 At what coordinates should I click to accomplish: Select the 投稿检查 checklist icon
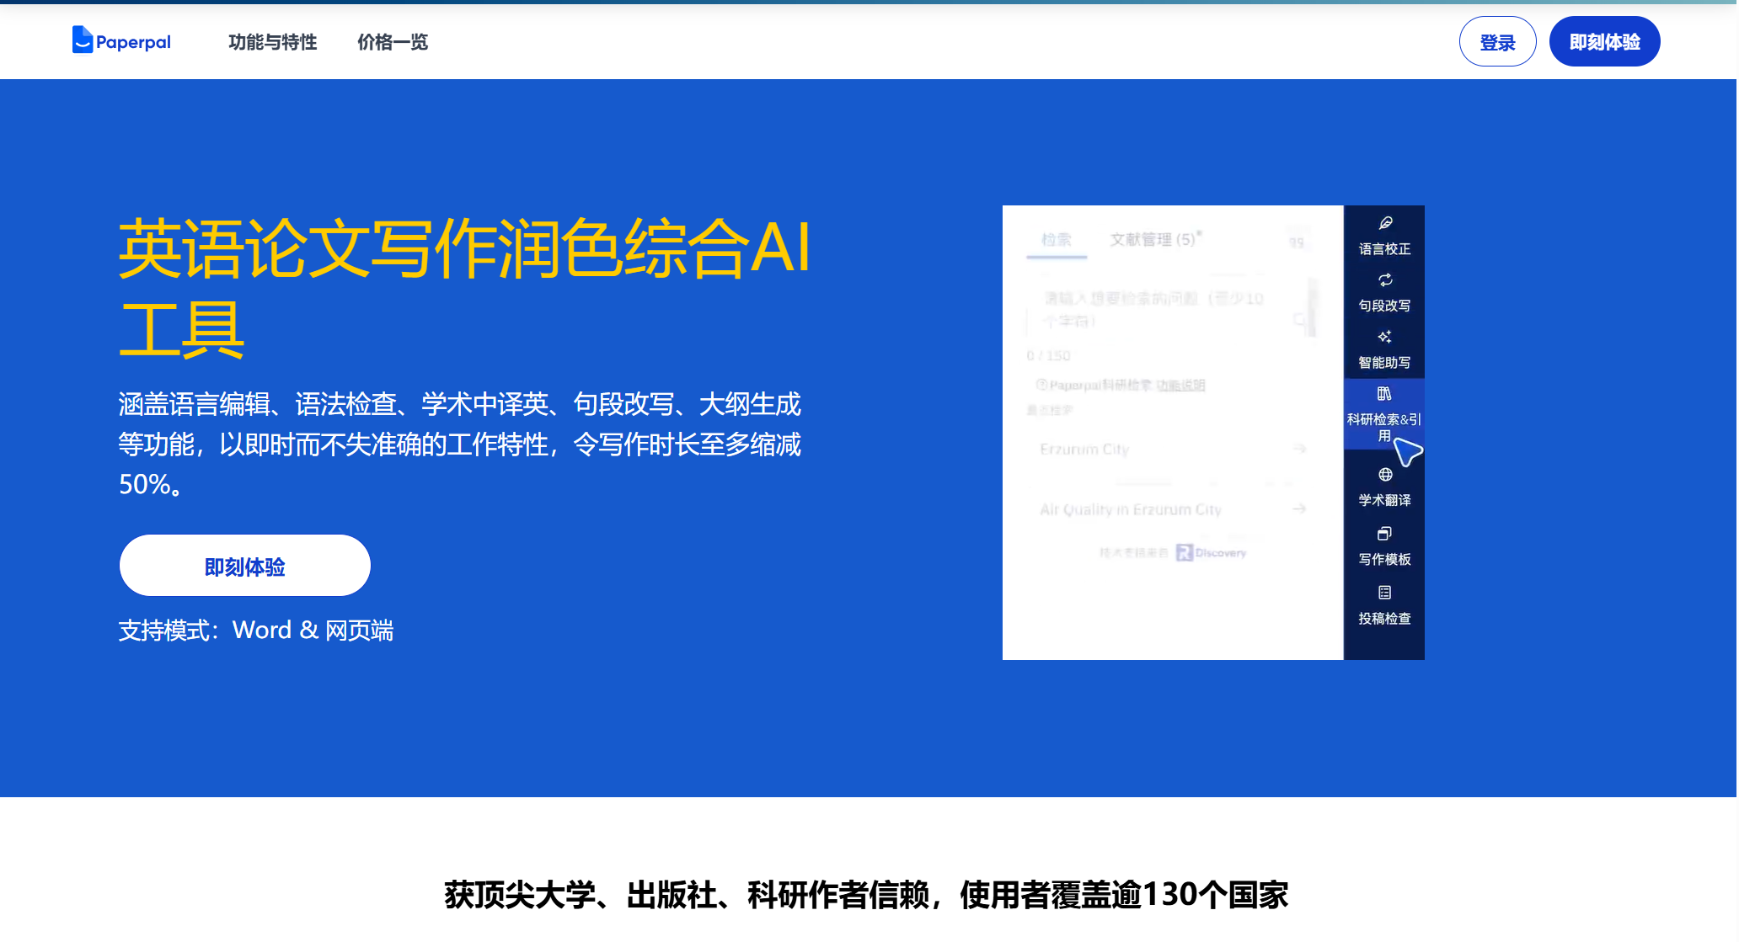(1385, 593)
